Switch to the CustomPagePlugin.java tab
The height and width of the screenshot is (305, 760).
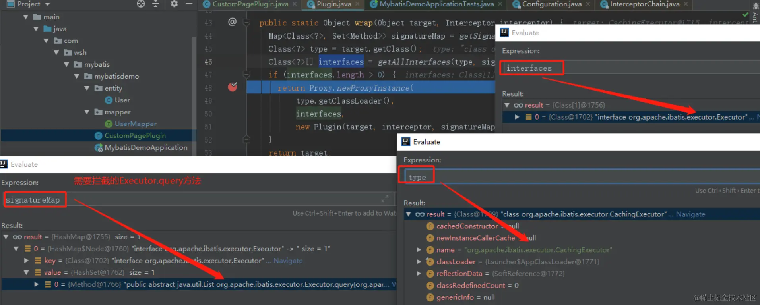pos(250,4)
